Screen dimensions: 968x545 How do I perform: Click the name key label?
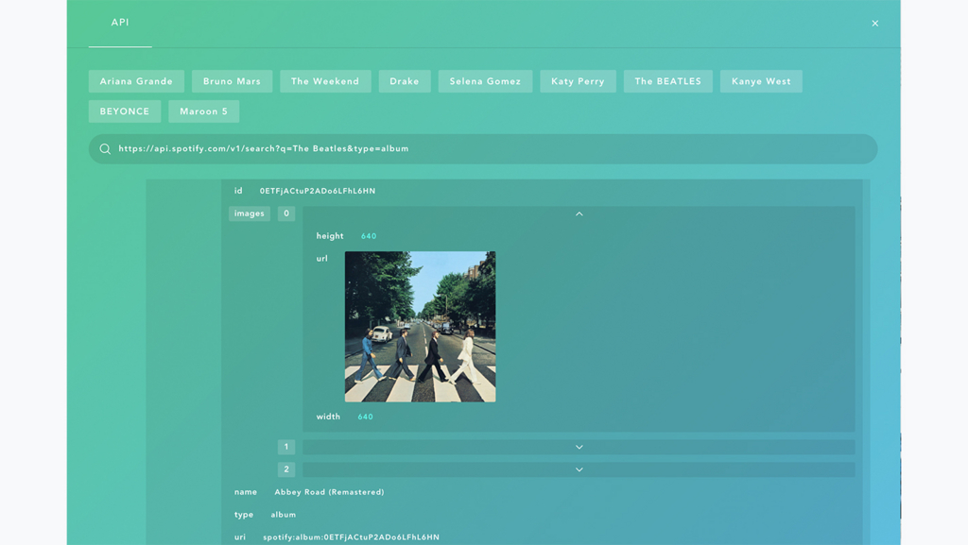click(246, 492)
